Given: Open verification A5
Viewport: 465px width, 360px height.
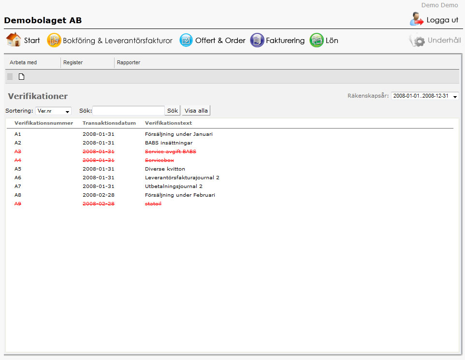Looking at the screenshot, I should coord(18,169).
